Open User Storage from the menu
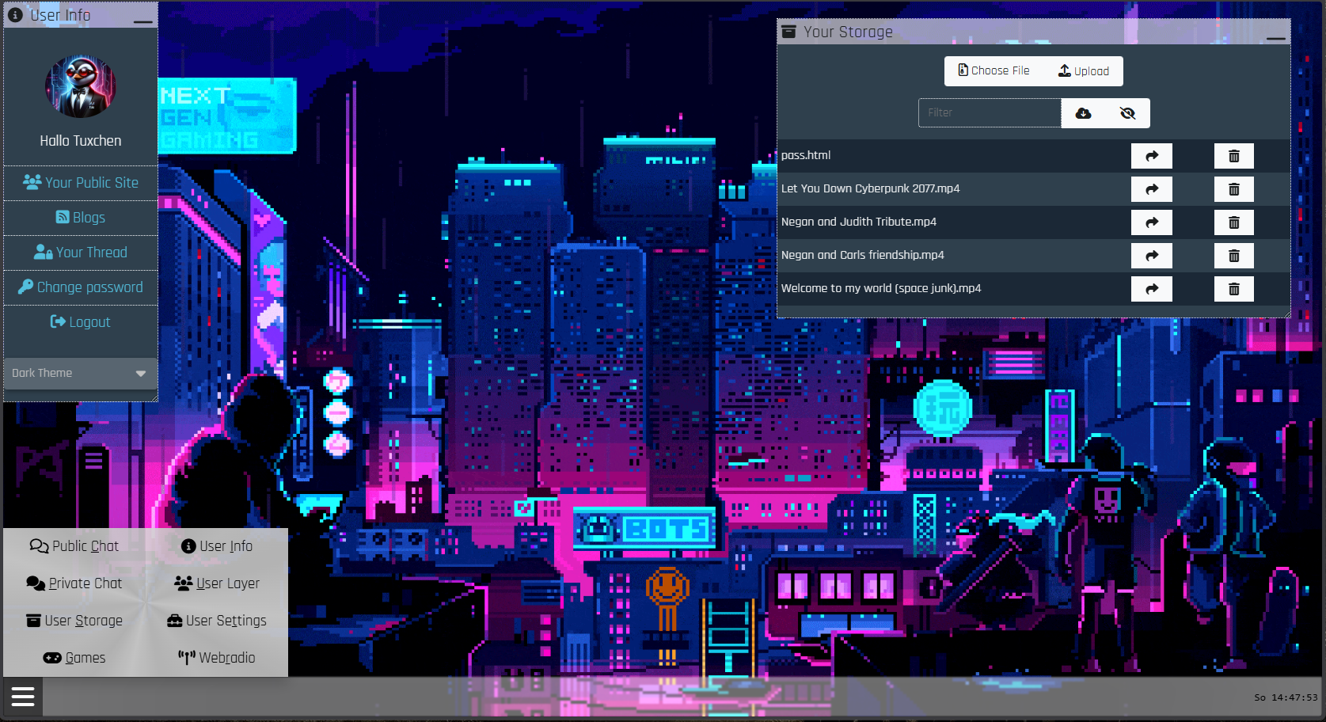The width and height of the screenshot is (1326, 722). point(74,621)
